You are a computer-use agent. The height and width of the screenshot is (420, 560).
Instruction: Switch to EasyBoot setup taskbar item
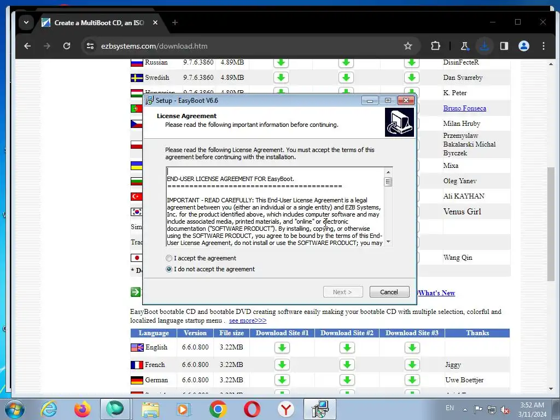(319, 409)
